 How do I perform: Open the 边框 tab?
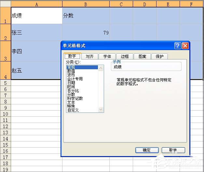(x=125, y=57)
